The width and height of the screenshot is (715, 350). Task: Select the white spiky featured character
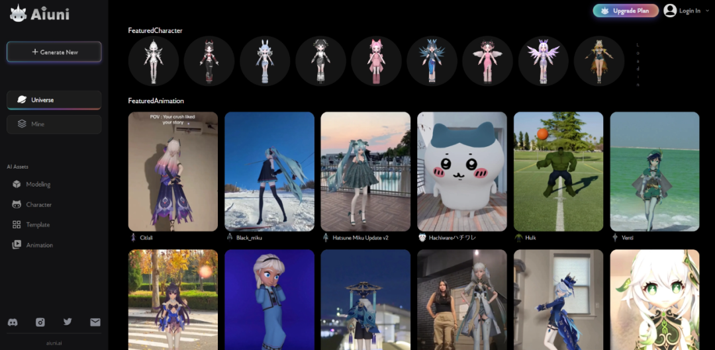(153, 61)
